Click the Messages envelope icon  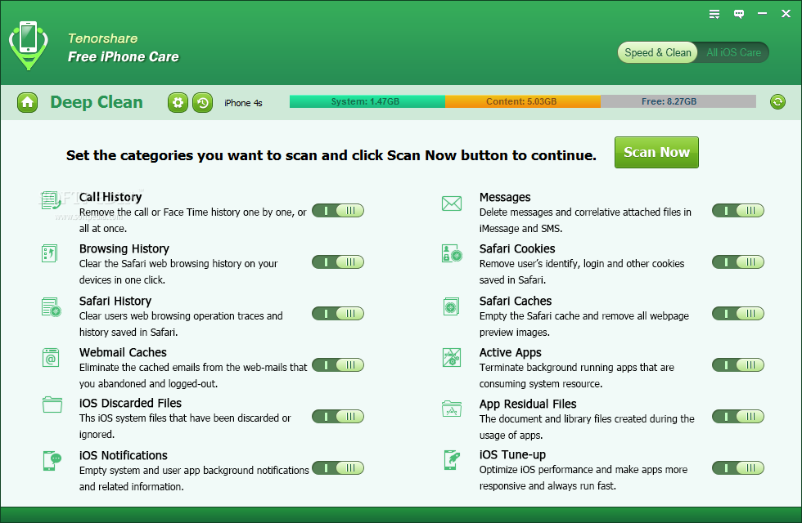452,203
